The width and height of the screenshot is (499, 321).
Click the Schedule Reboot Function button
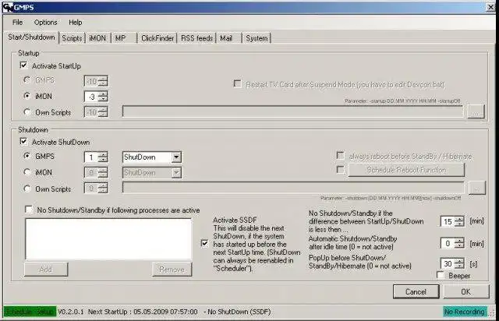(x=406, y=170)
